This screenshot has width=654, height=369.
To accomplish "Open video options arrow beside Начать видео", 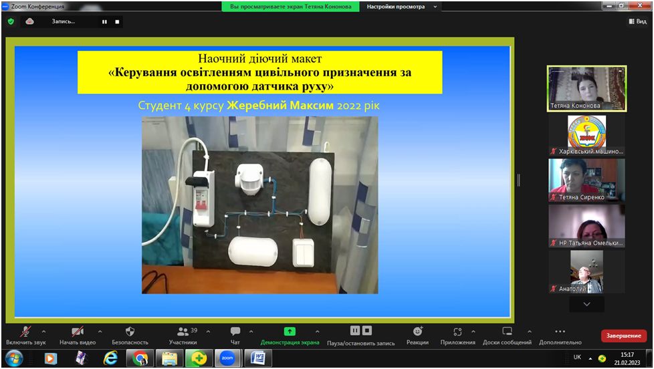I will point(100,332).
